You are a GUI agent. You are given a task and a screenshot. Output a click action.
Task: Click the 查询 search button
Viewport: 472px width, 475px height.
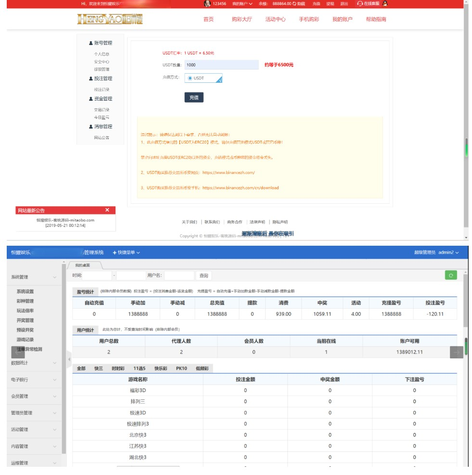[x=204, y=276]
